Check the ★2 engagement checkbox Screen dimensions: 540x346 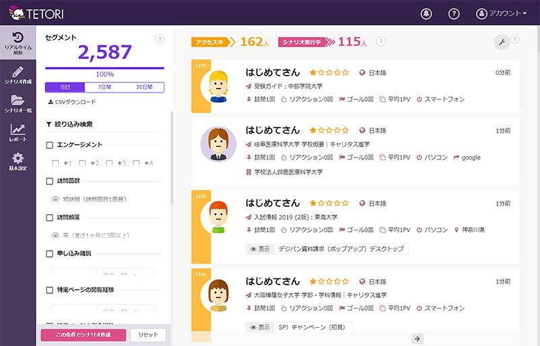click(82, 164)
